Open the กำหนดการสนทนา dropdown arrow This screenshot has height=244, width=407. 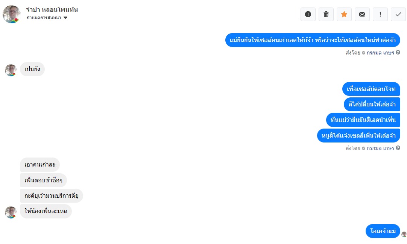[x=65, y=18]
